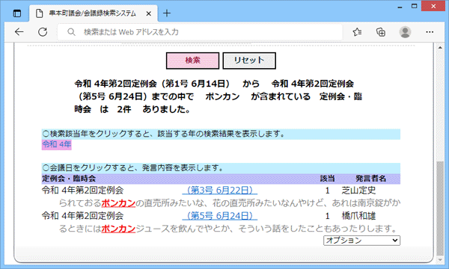This screenshot has width=449, height=269.
Task: Open the 第3号 6月22日 meeting link
Action: [x=219, y=190]
